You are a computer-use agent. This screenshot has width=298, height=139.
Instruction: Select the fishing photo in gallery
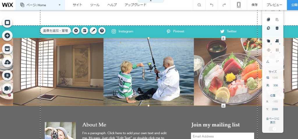click(x=148, y=72)
